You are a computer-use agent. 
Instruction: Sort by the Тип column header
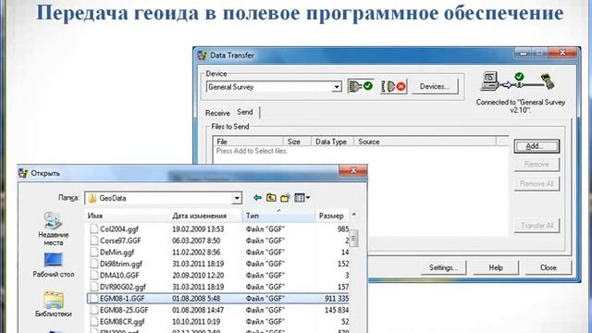tap(278, 216)
